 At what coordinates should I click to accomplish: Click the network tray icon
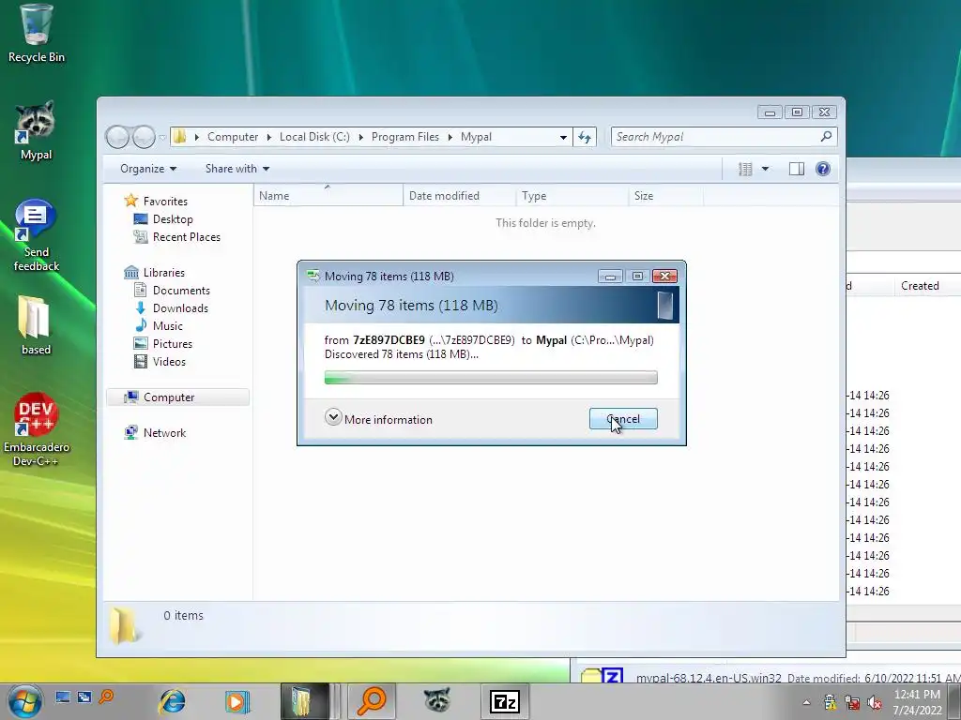(x=852, y=703)
